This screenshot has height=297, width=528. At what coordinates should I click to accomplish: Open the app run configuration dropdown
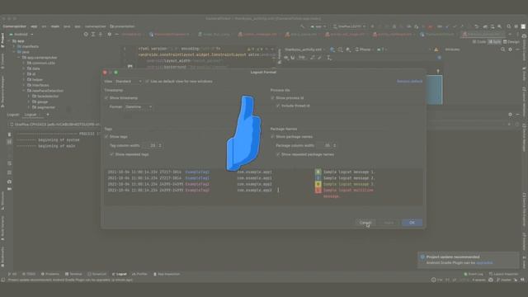pos(318,26)
